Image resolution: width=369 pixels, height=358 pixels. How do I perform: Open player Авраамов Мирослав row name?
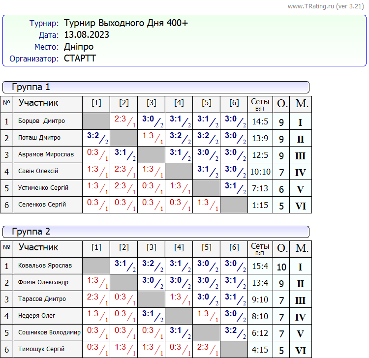coord(46,154)
